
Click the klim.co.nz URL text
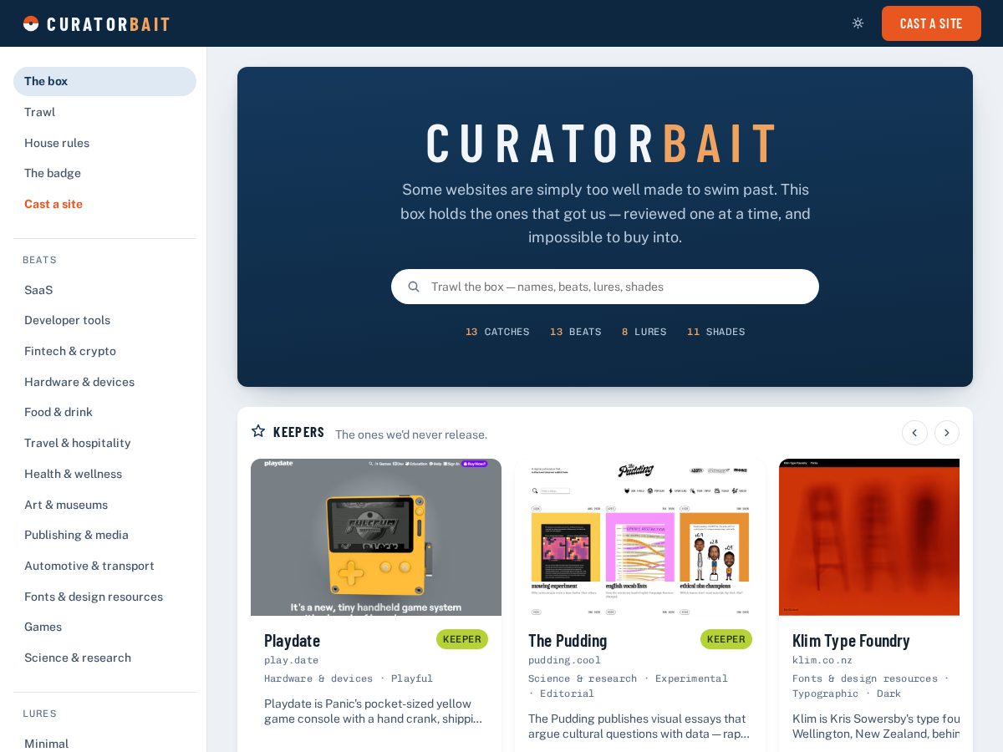[822, 660]
